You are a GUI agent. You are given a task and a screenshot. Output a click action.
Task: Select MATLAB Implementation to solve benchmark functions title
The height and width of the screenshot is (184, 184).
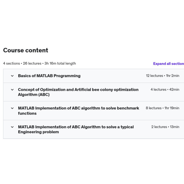(79, 111)
